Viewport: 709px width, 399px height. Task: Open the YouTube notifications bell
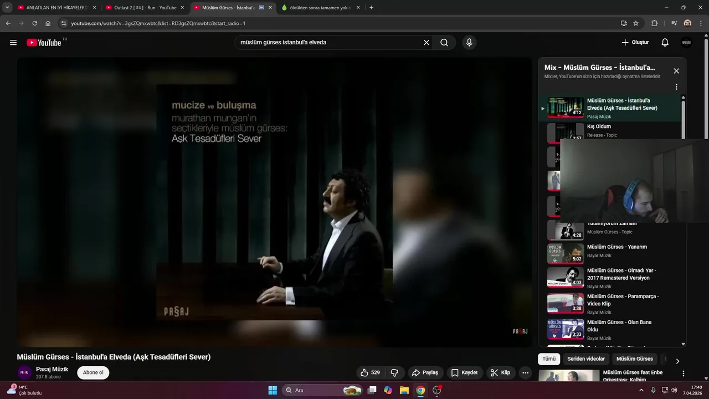[x=665, y=43]
